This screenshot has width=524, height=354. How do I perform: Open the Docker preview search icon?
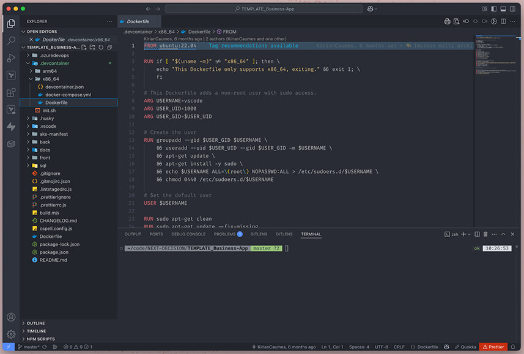pos(457,21)
